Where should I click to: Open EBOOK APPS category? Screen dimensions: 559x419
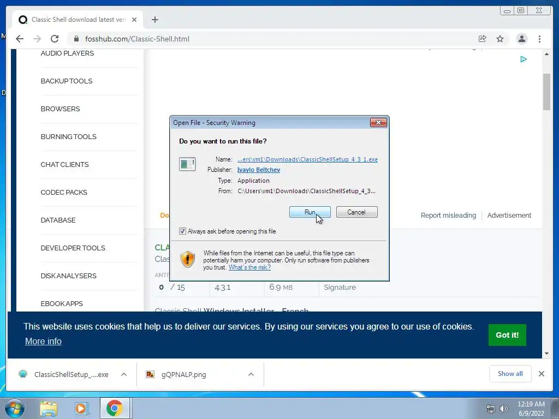click(62, 303)
